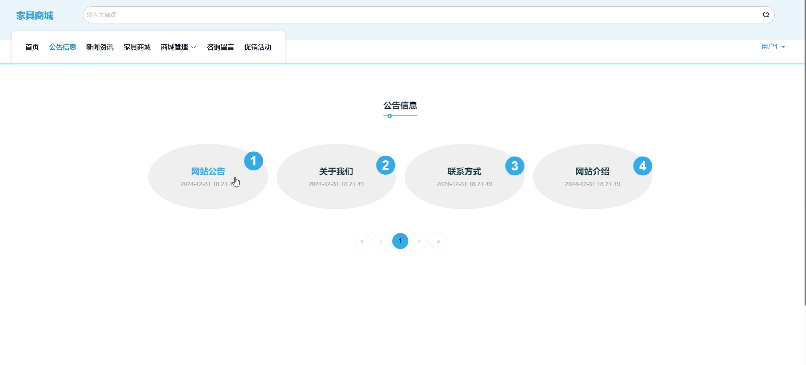Click the blue number 3 badge
This screenshot has height=365, width=806.
click(x=514, y=166)
